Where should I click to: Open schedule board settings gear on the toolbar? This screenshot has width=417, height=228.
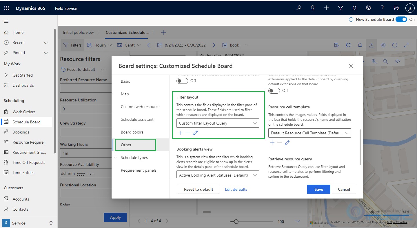click(383, 45)
